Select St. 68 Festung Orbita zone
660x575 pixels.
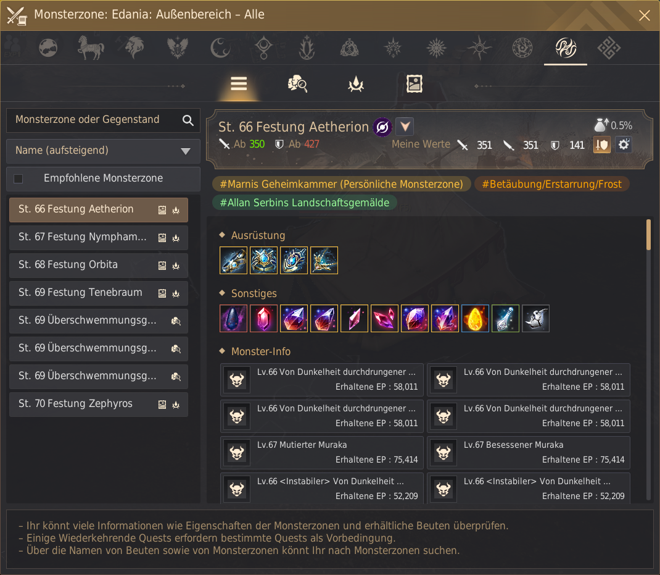click(x=99, y=265)
